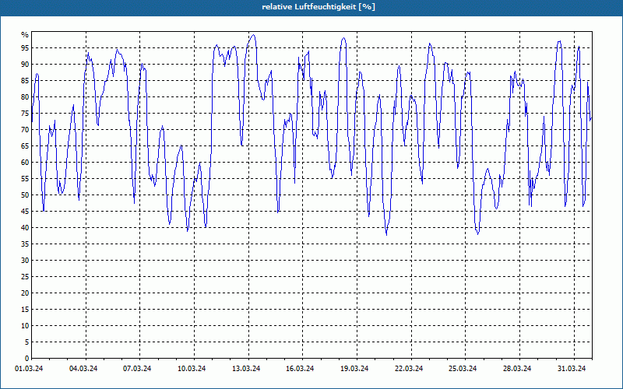Click the y-axis value 80
Screen dimensions: 623x389
pos(25,96)
